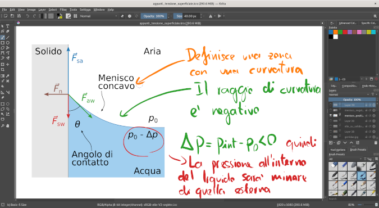
Task: Show Layer 30 using its visibility toggle
Action: point(330,105)
